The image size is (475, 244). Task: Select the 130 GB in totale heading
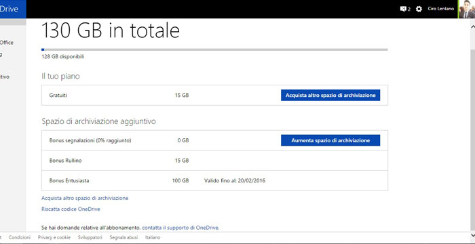tap(111, 30)
